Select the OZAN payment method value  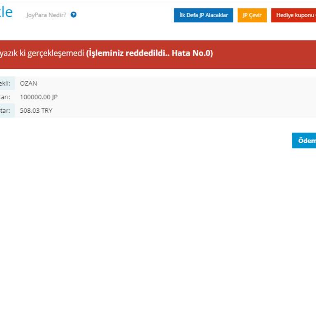point(28,83)
